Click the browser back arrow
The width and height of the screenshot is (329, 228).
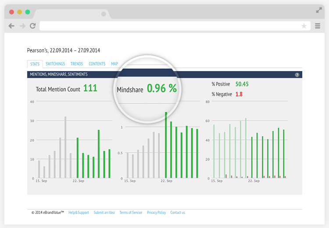pyautogui.click(x=11, y=26)
